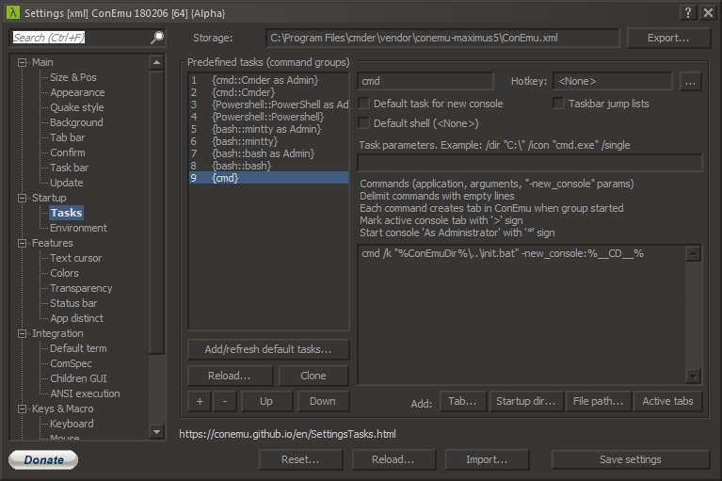Image resolution: width=722 pixels, height=481 pixels.
Task: Click the search magnifier icon
Action: [157, 38]
